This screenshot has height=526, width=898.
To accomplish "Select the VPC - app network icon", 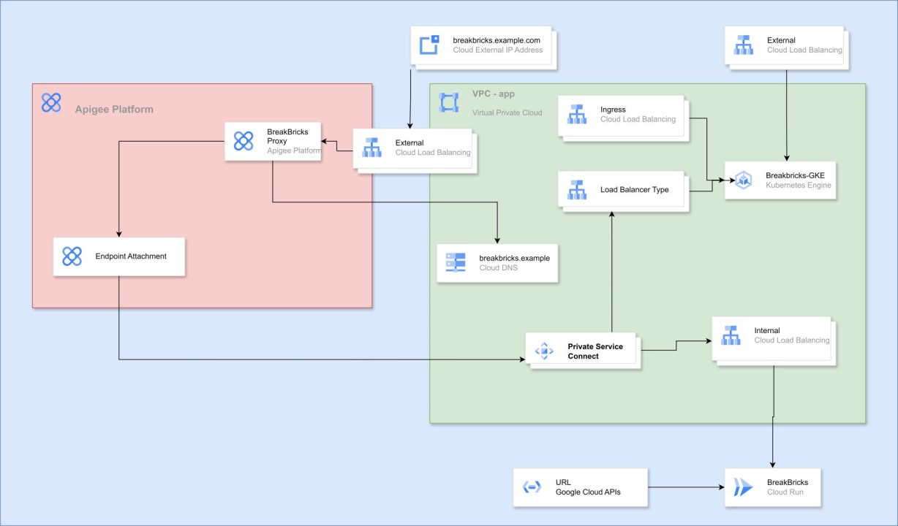I will pyautogui.click(x=448, y=102).
